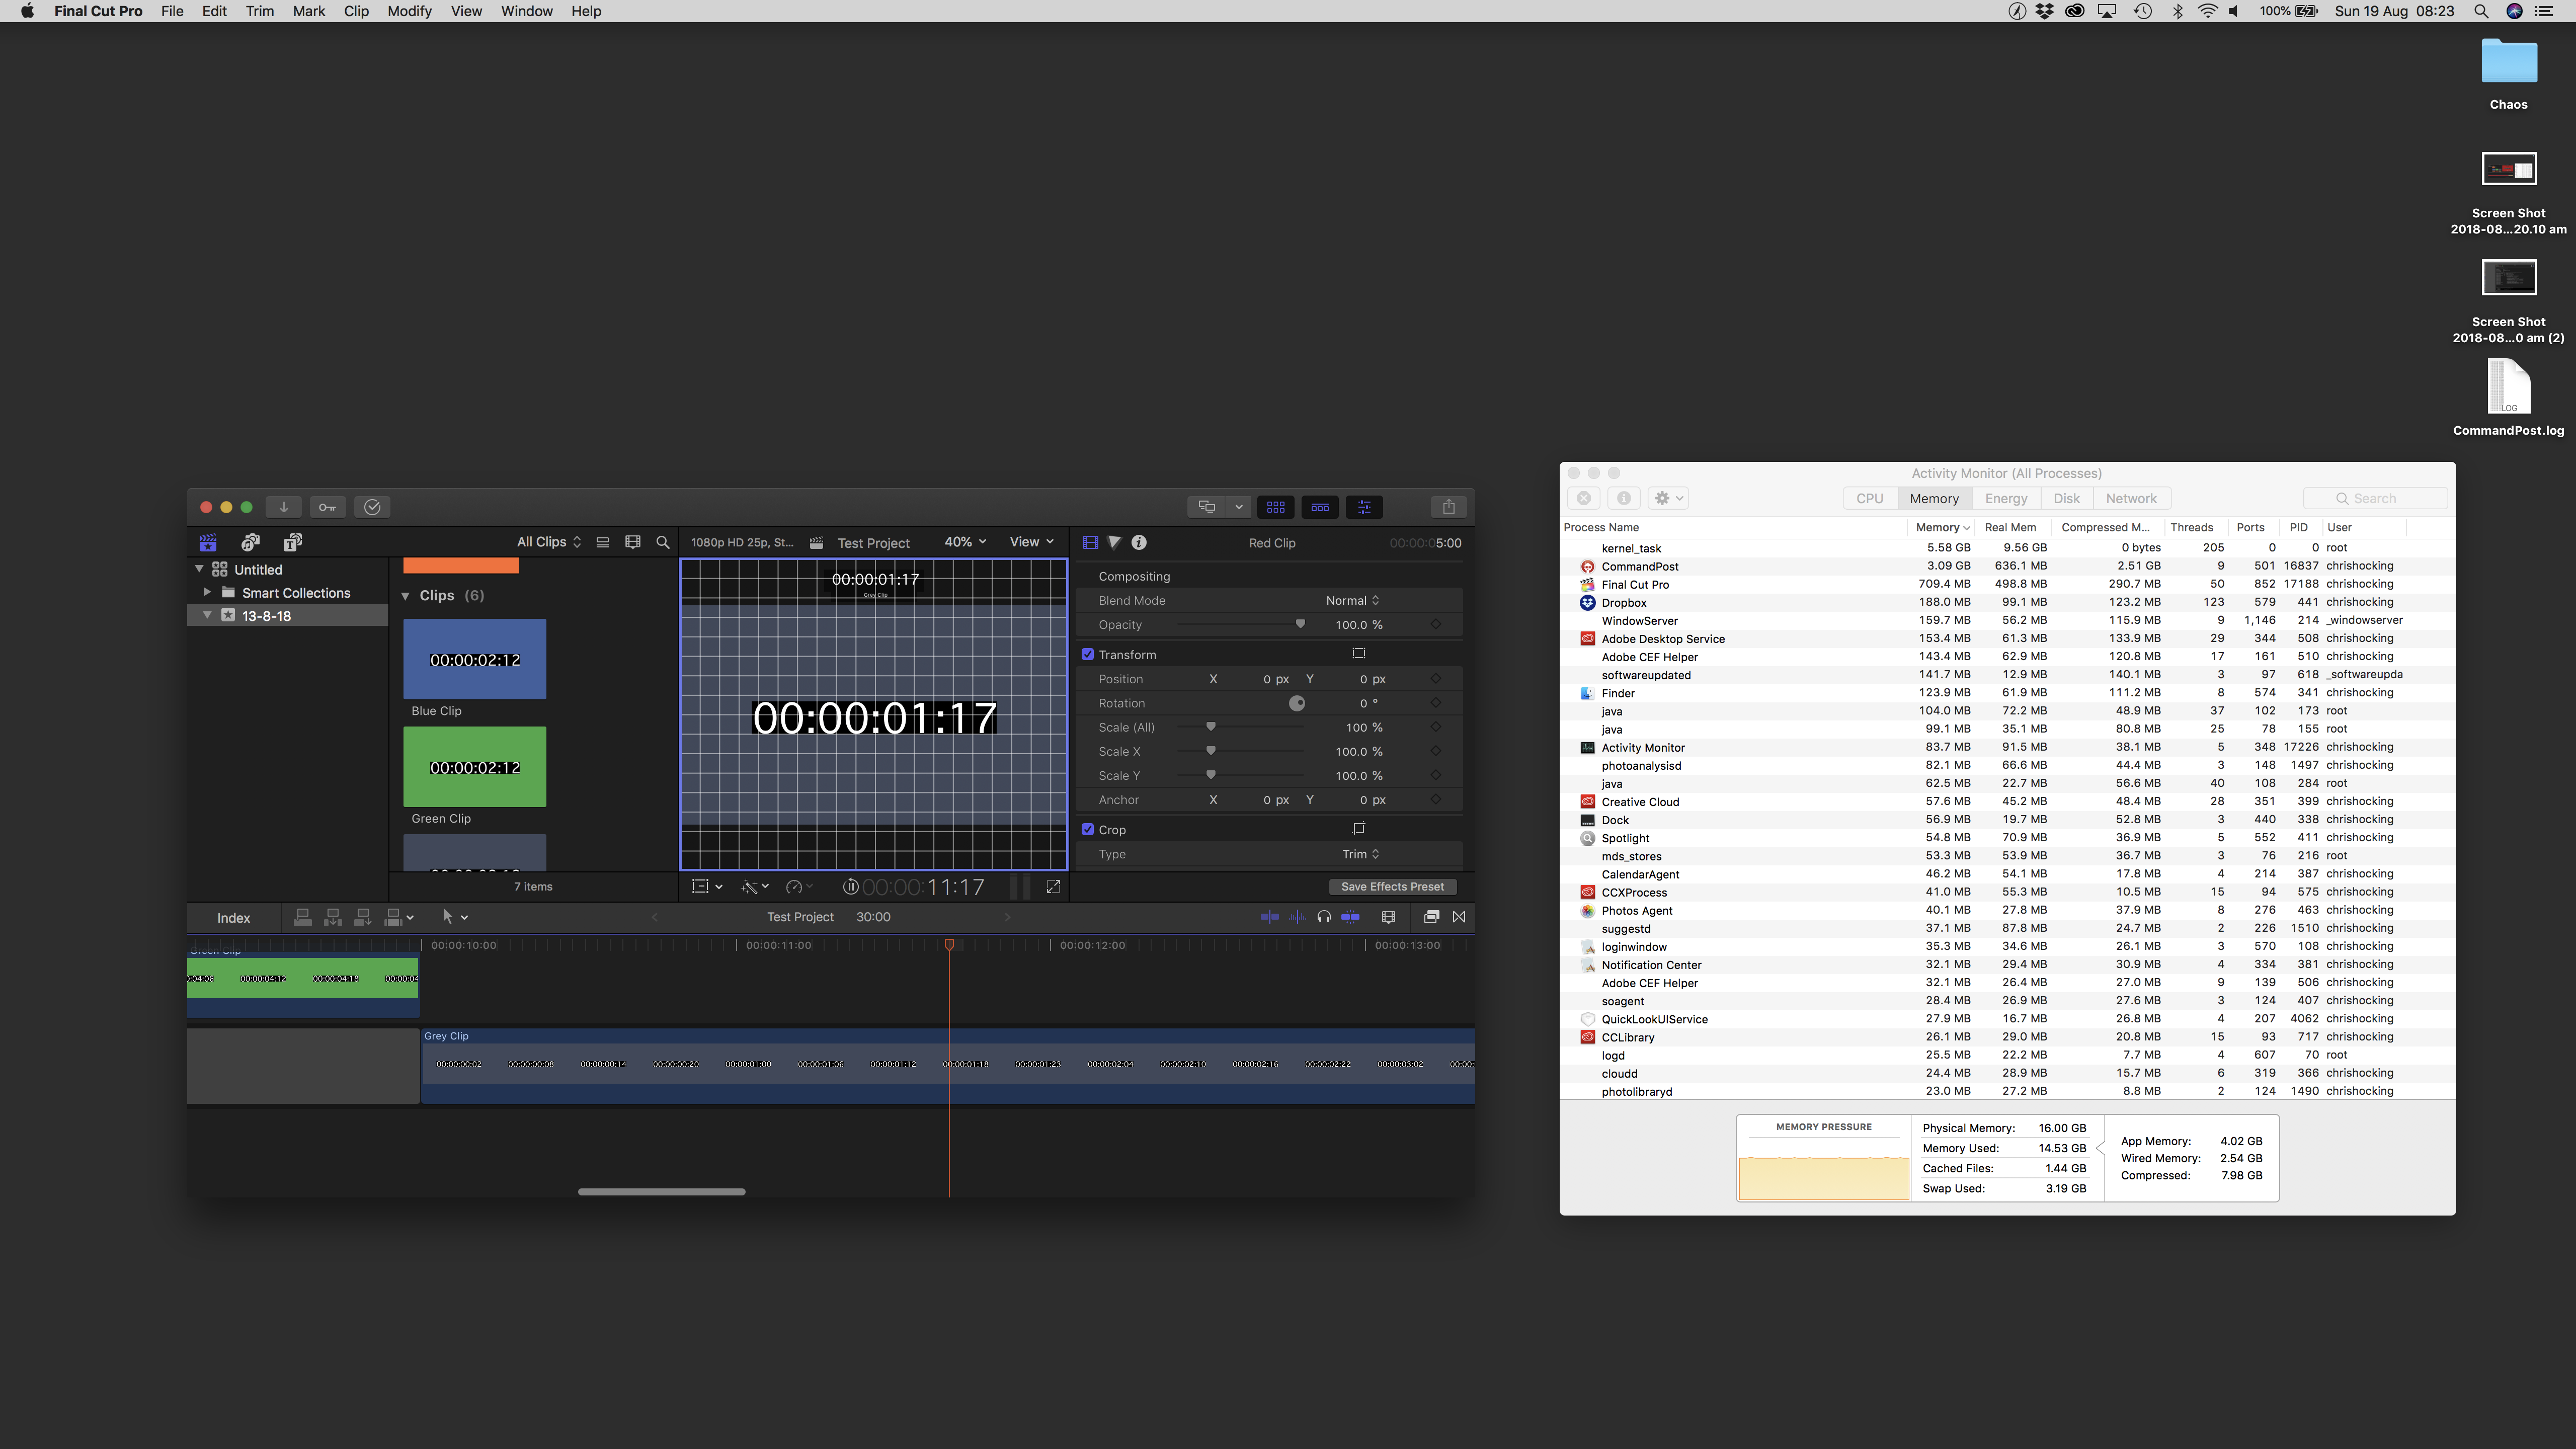Click the Share export icon
Image resolution: width=2576 pixels, height=1449 pixels.
tap(1448, 507)
